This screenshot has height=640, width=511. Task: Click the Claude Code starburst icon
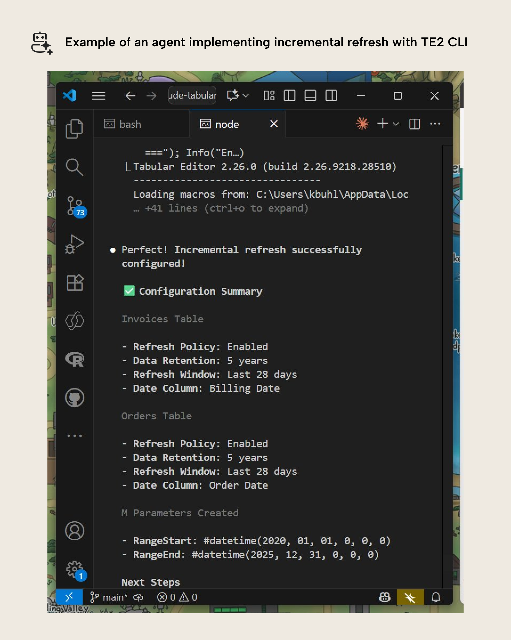(362, 124)
